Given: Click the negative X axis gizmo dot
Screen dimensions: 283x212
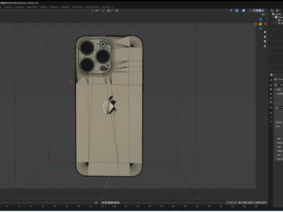Looking at the screenshot, I should [265, 24].
